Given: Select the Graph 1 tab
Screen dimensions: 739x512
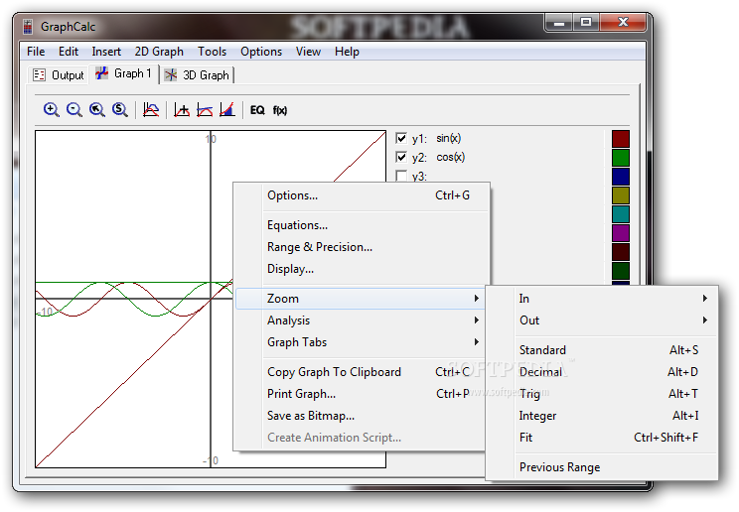Looking at the screenshot, I should 124,73.
